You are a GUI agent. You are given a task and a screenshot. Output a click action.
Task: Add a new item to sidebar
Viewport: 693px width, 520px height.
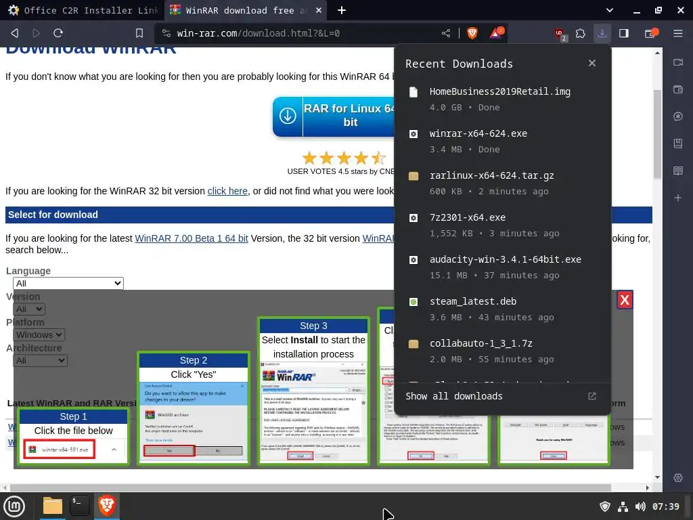point(678,198)
